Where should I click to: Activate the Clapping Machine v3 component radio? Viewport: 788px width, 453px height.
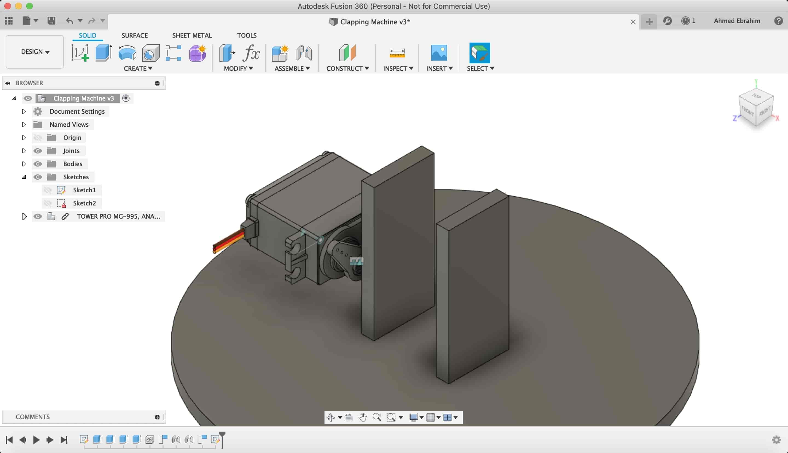(126, 98)
